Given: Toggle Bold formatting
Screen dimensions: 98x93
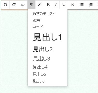Looking at the screenshot, I should coord(48,5).
